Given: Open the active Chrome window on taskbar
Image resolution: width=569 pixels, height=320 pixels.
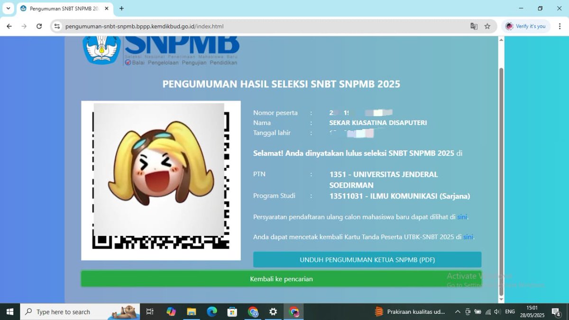Looking at the screenshot, I should 294,312.
